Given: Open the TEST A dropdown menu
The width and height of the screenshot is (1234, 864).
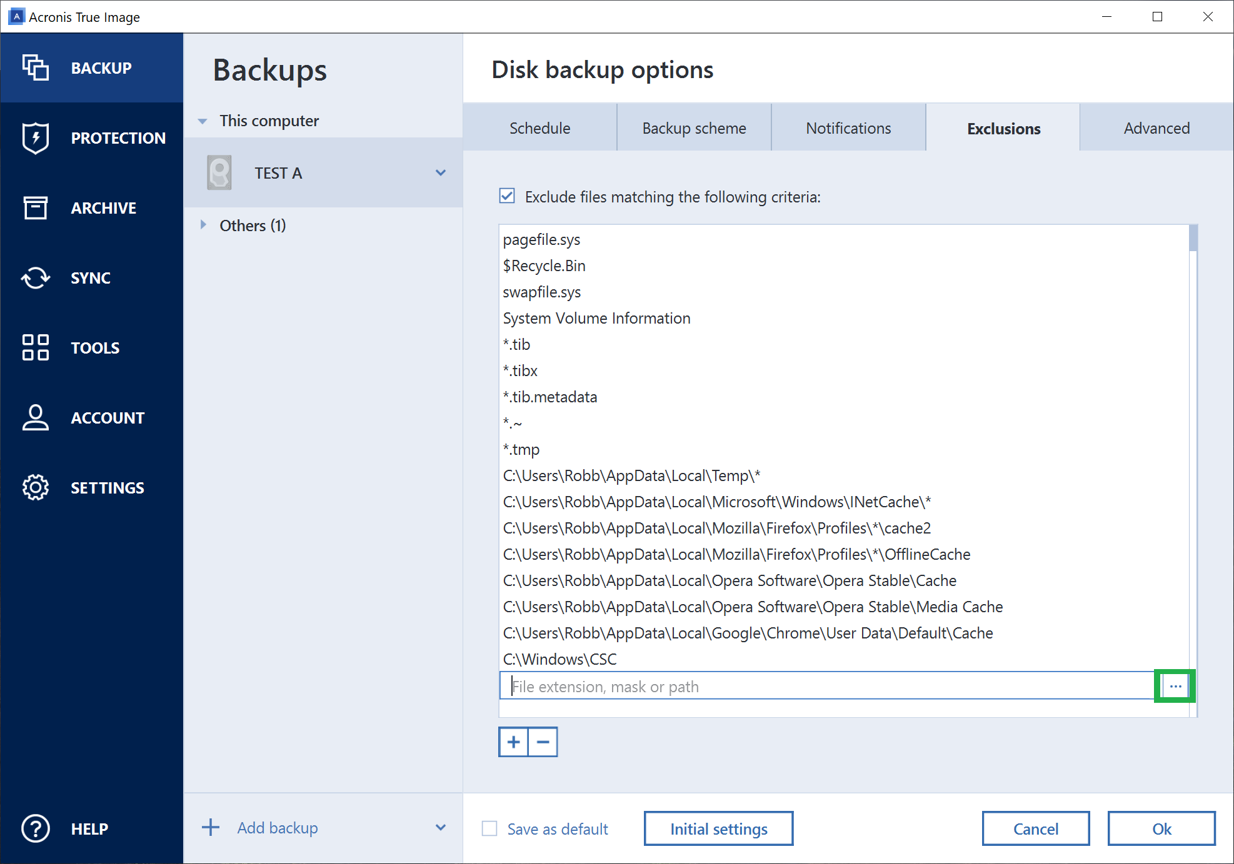Looking at the screenshot, I should tap(441, 172).
